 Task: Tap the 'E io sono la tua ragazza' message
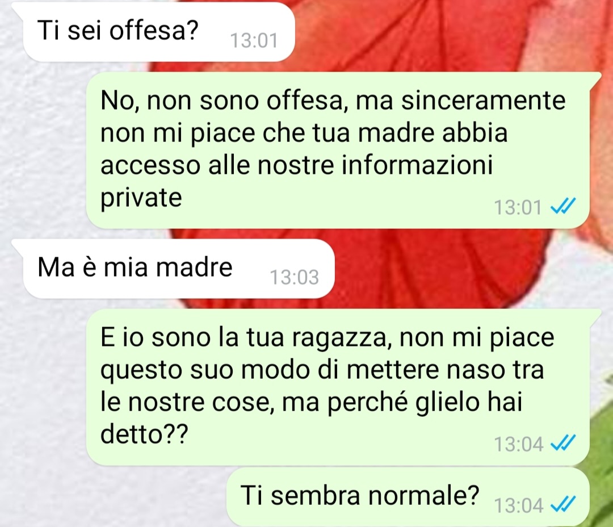pos(338,387)
